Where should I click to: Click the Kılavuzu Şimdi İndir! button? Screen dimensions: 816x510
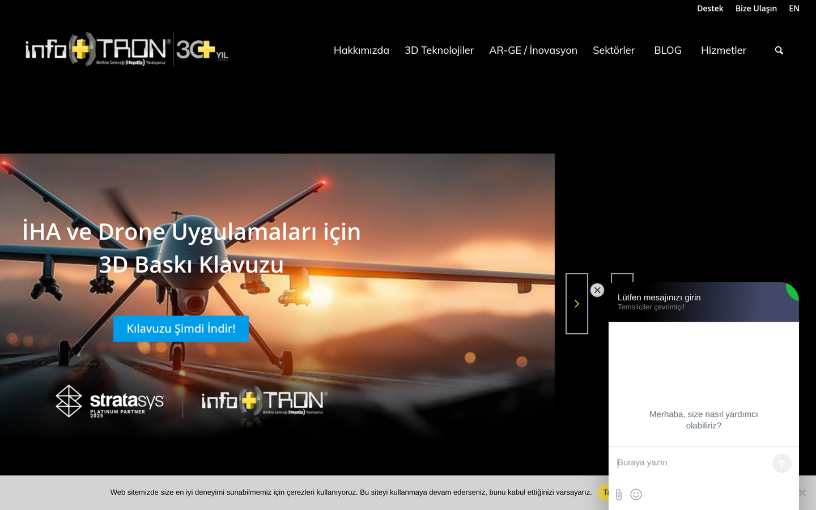(181, 329)
